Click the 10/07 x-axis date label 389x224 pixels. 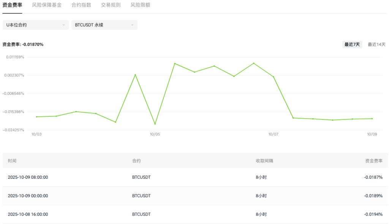273,134
